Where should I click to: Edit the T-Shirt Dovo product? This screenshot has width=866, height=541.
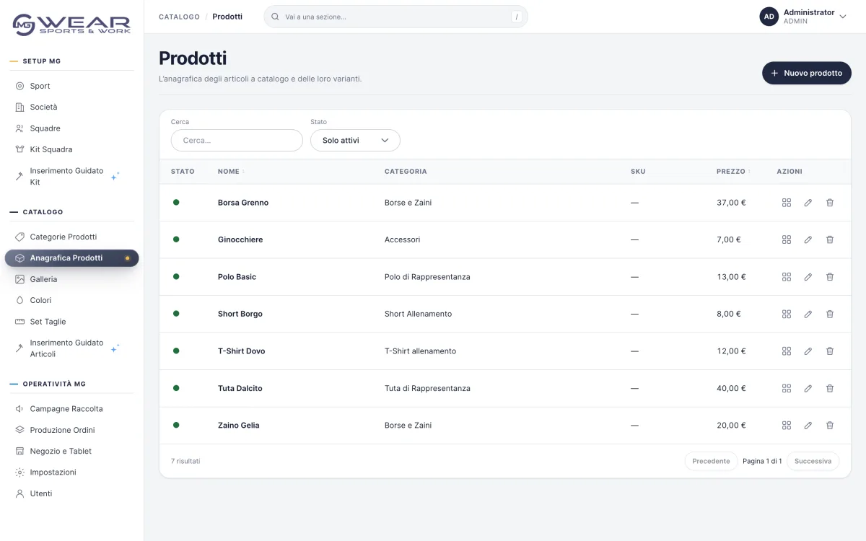(808, 351)
